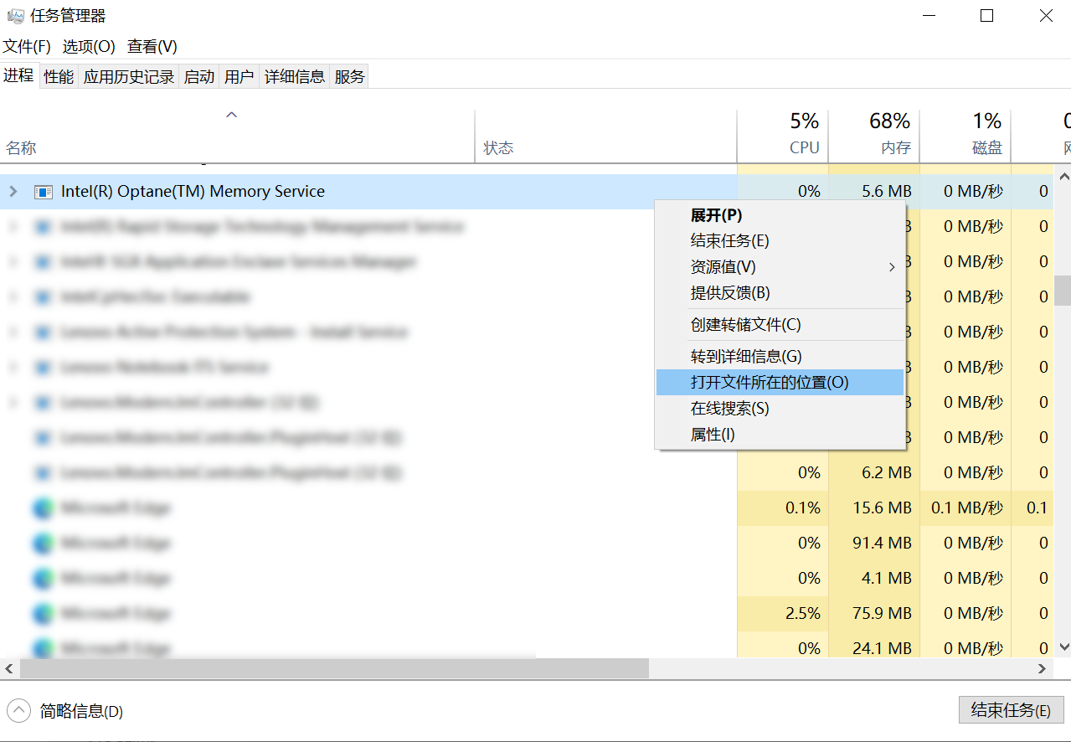Maximize the Task Manager window

point(987,16)
